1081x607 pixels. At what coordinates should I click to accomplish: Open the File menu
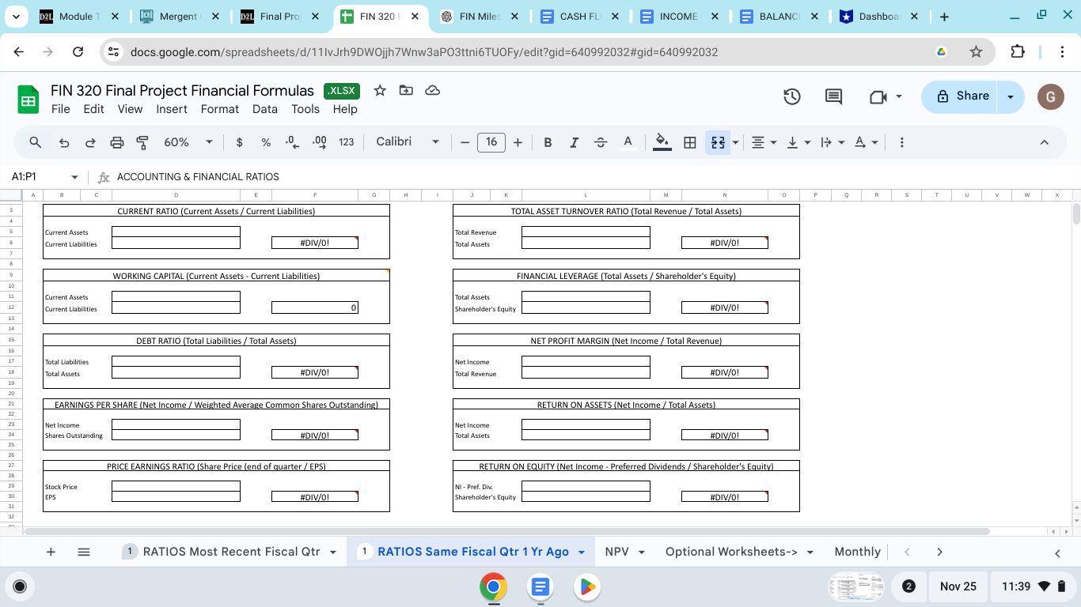[x=61, y=109]
